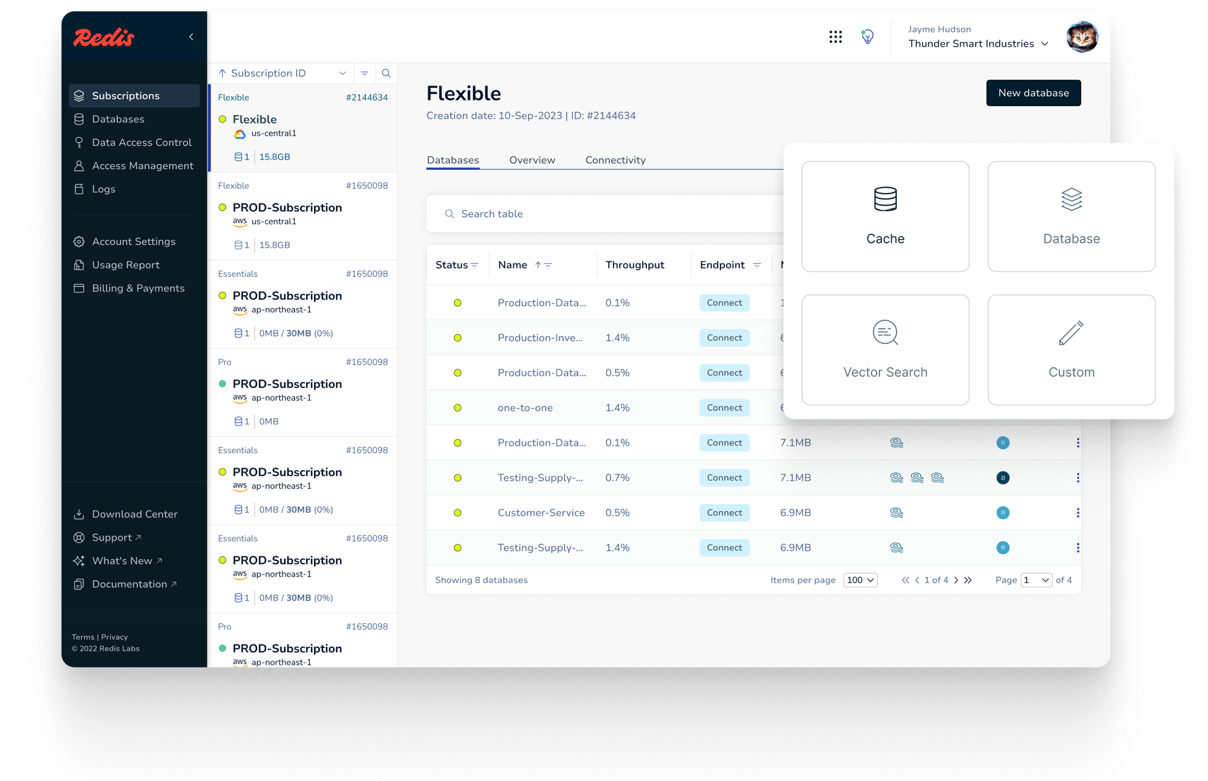Open the apps grid icon
This screenshot has height=781, width=1208.
click(x=835, y=37)
